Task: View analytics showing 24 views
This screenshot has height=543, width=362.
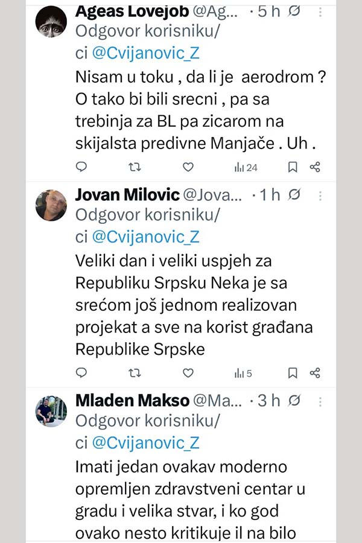Action: click(246, 167)
